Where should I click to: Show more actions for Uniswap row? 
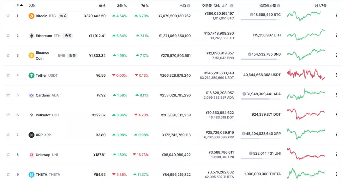(337, 154)
